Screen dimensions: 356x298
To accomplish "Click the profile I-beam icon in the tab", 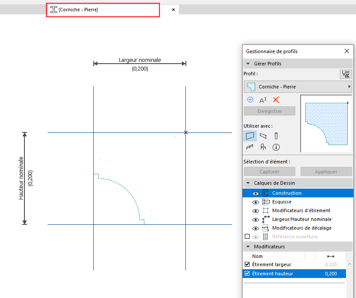I will pyautogui.click(x=54, y=10).
